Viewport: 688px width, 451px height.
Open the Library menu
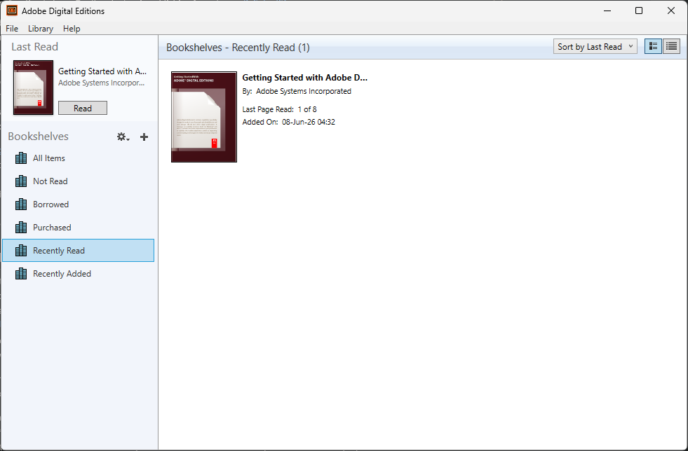point(41,29)
